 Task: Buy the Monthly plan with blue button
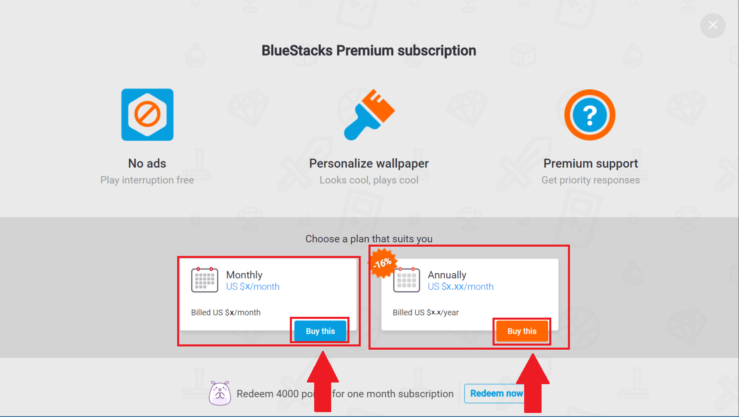point(320,331)
